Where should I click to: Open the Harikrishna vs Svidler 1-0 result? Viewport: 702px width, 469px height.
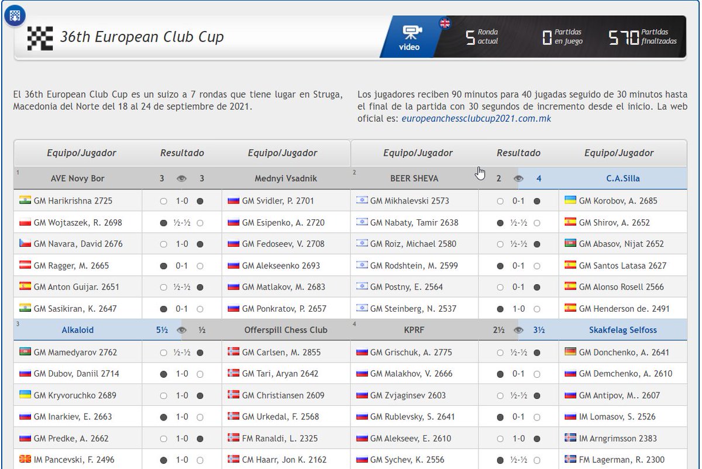[x=182, y=201]
